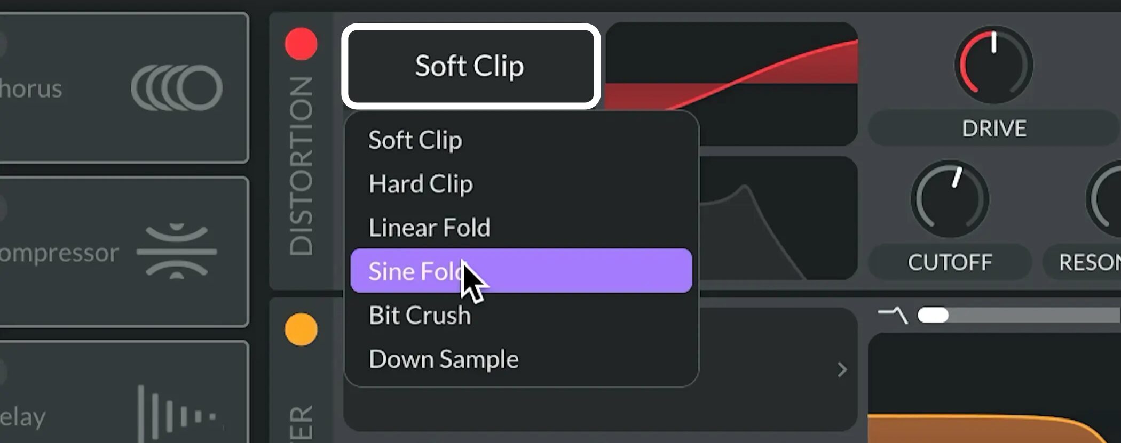Choose Bit Crush distortion mode
The height and width of the screenshot is (443, 1121).
pos(420,315)
